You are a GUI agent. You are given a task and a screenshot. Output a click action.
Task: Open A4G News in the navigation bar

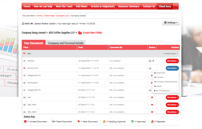(81, 6)
